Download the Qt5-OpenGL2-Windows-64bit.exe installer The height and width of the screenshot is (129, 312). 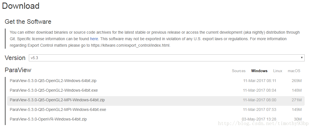[x=53, y=90]
